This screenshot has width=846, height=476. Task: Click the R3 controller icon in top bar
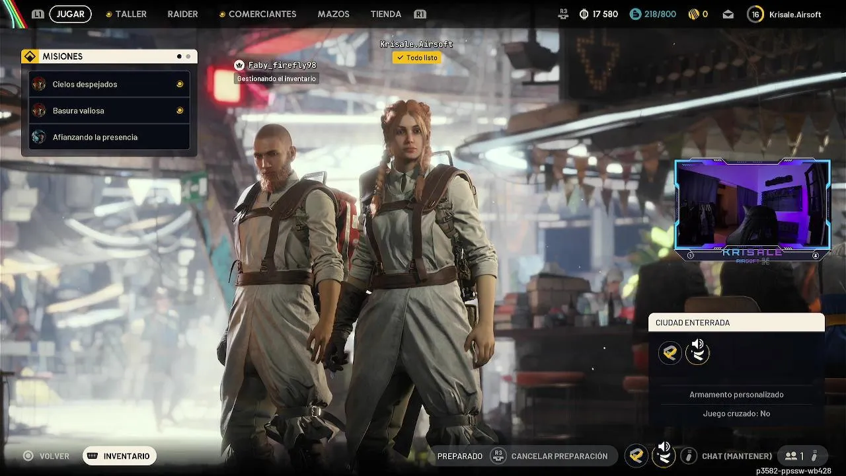pos(563,14)
